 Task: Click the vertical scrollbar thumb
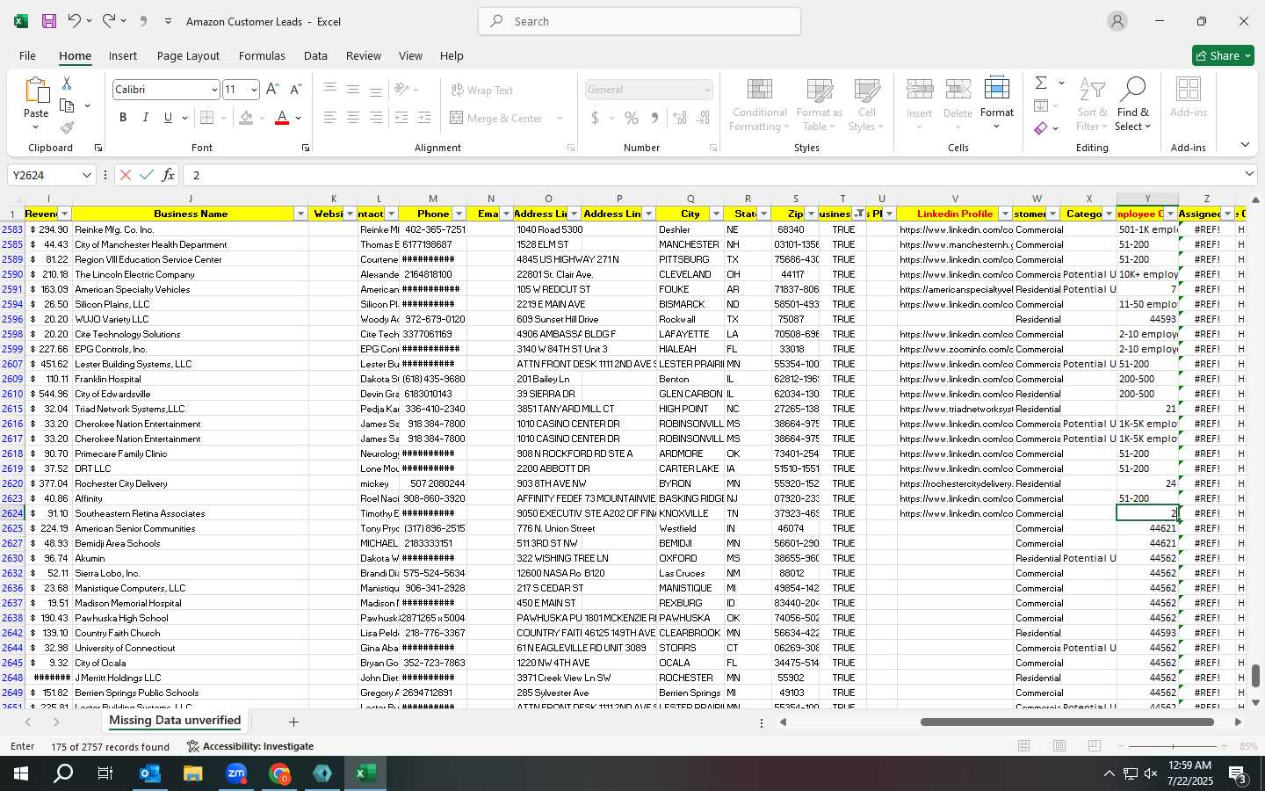pos(1255,676)
